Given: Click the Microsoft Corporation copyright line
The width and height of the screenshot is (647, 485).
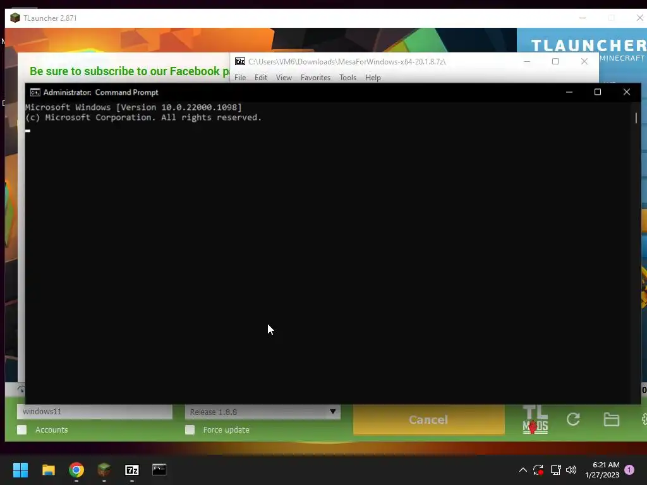Looking at the screenshot, I should pyautogui.click(x=143, y=117).
